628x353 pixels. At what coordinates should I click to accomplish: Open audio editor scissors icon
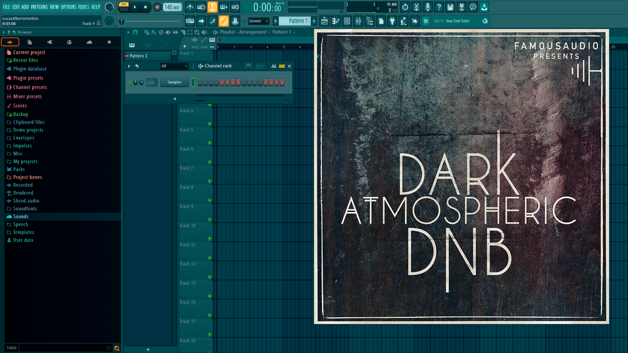click(x=417, y=7)
